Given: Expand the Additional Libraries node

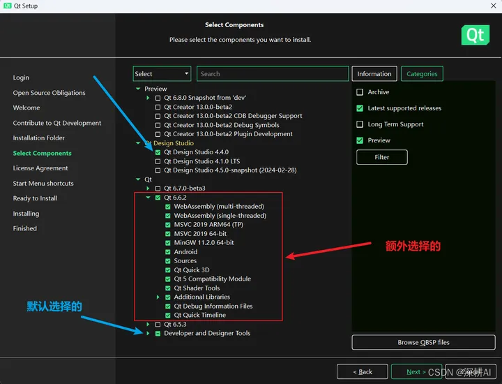Looking at the screenshot, I should tap(158, 297).
